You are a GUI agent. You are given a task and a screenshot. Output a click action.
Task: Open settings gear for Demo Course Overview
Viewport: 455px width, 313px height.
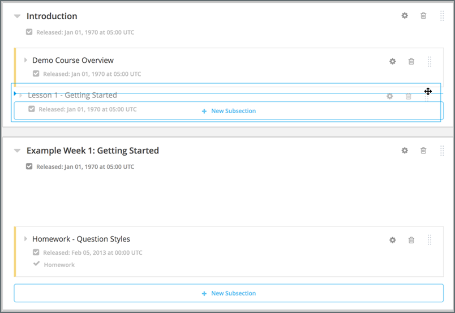[392, 61]
